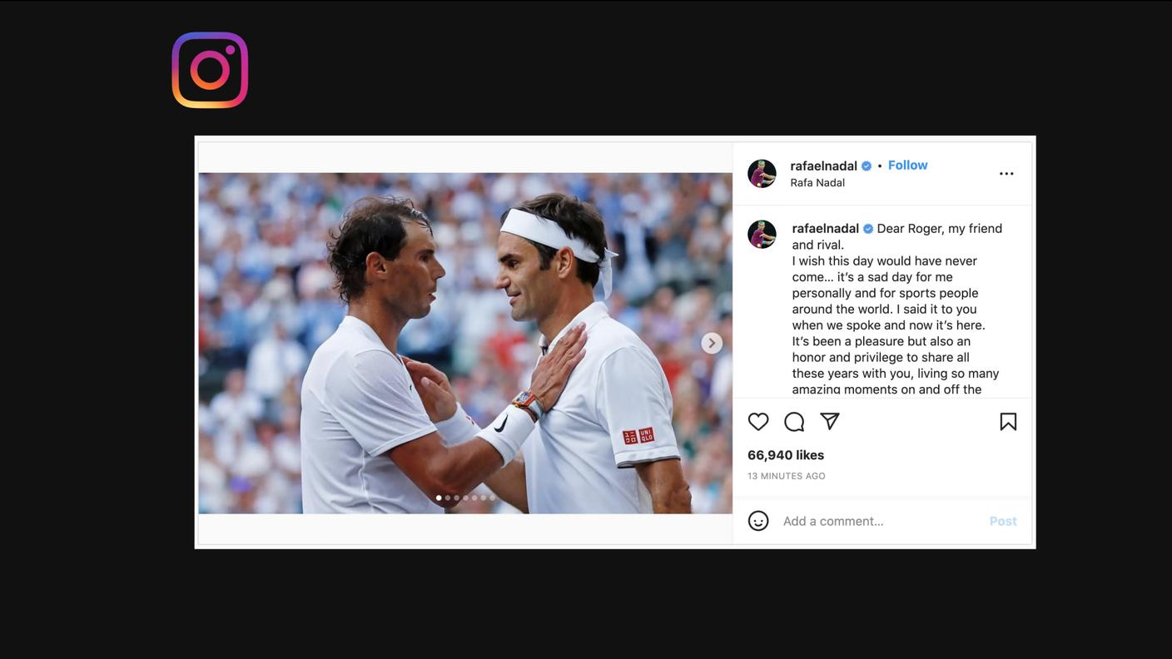Open the three-dot more options menu

pos(1006,174)
